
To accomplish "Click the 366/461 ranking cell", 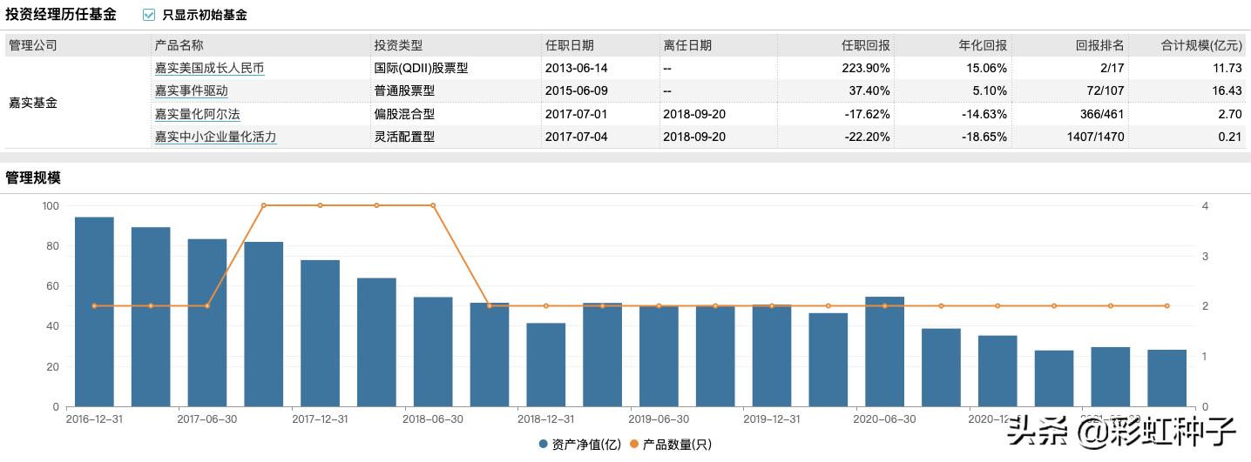I will (1102, 114).
